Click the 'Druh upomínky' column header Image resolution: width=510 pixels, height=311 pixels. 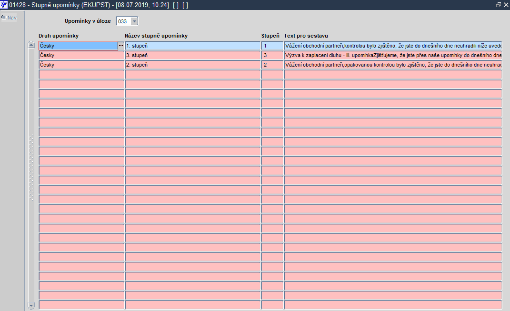pos(59,36)
